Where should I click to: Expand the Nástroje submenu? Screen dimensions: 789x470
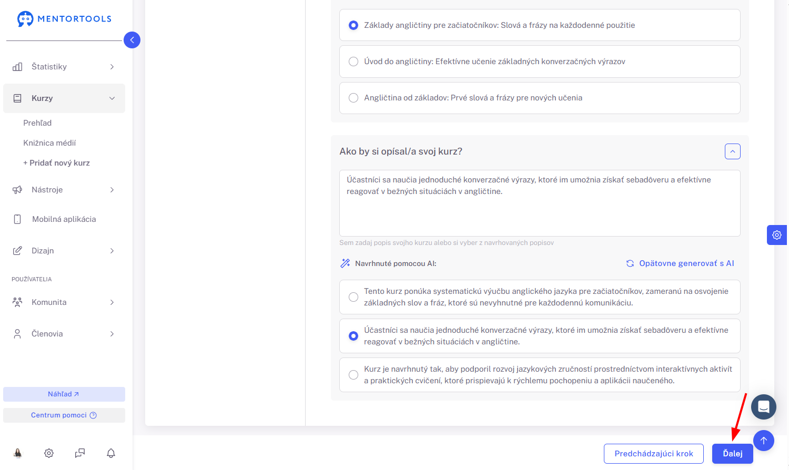[x=64, y=190]
